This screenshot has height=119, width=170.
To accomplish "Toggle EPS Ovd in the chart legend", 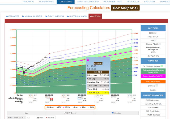I will pos(67,107).
